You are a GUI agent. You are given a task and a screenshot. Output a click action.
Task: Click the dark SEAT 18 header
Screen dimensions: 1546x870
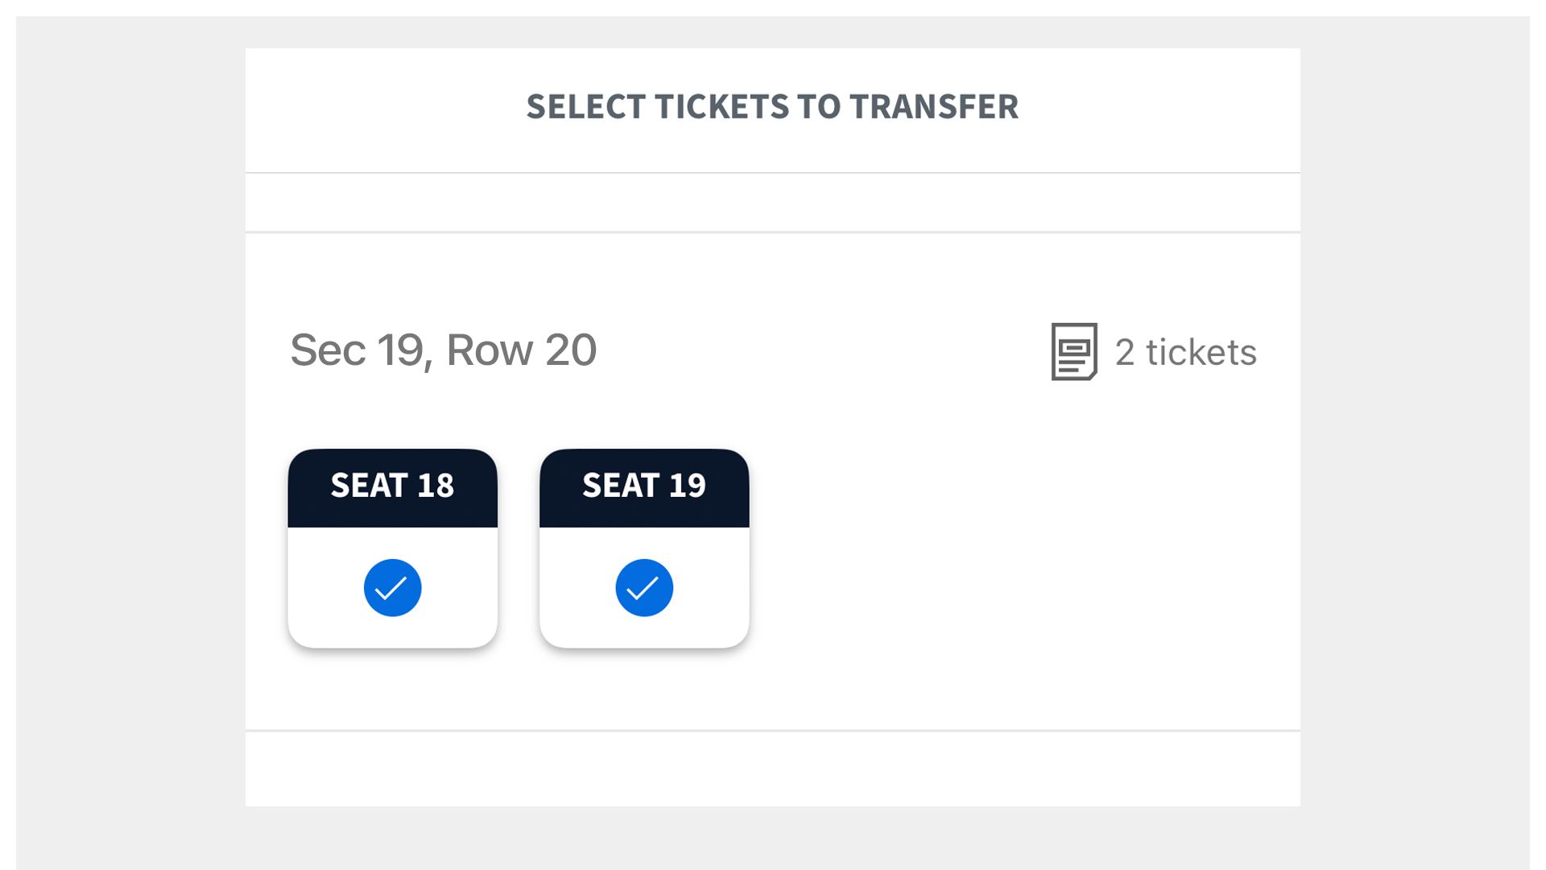click(x=392, y=488)
